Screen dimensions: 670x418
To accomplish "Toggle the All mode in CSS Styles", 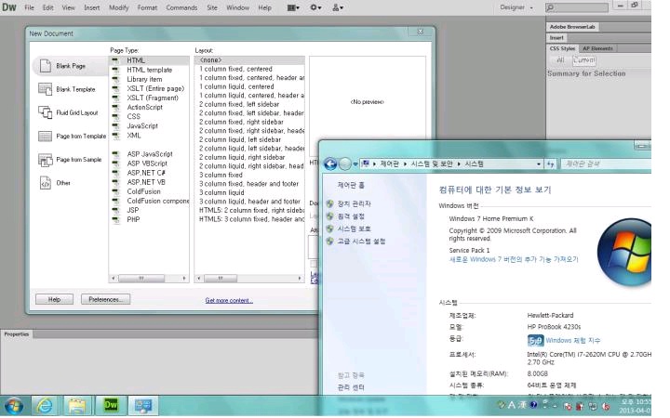I will coord(560,60).
